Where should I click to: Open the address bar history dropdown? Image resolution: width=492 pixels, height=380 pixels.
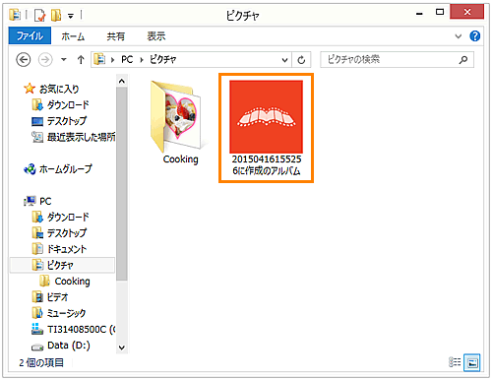[x=284, y=60]
